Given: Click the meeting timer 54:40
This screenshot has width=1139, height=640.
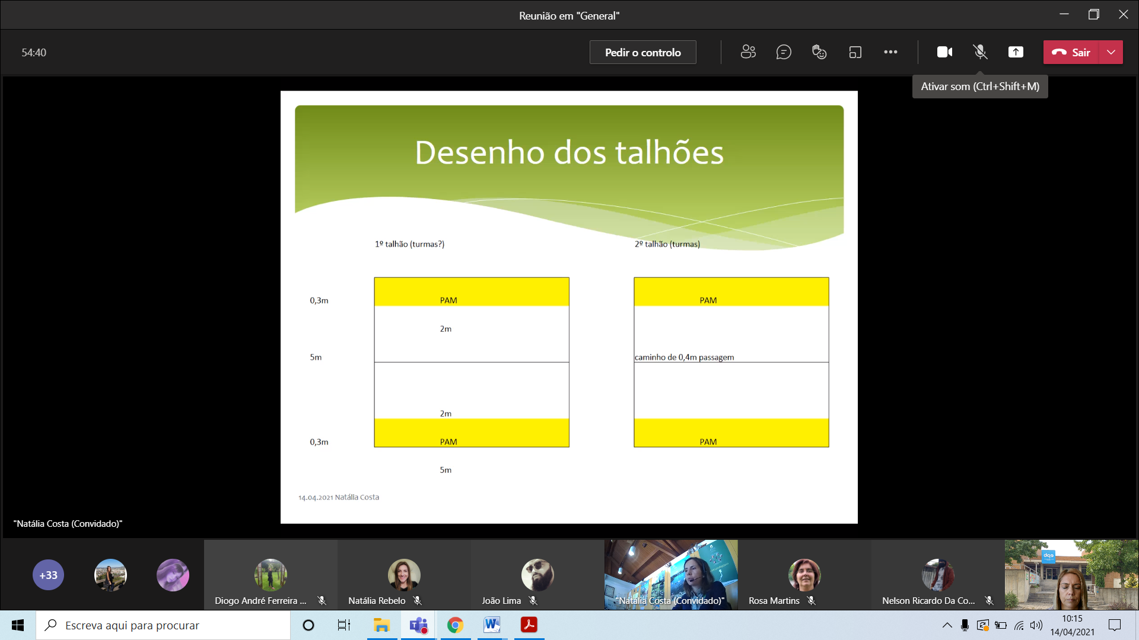Looking at the screenshot, I should [34, 52].
